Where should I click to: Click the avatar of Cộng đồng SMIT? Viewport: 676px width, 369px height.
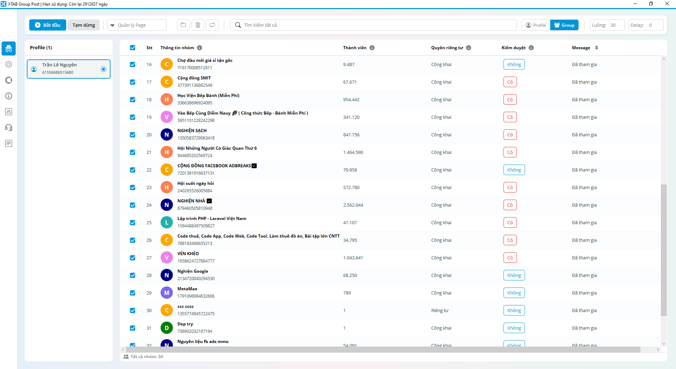click(167, 82)
